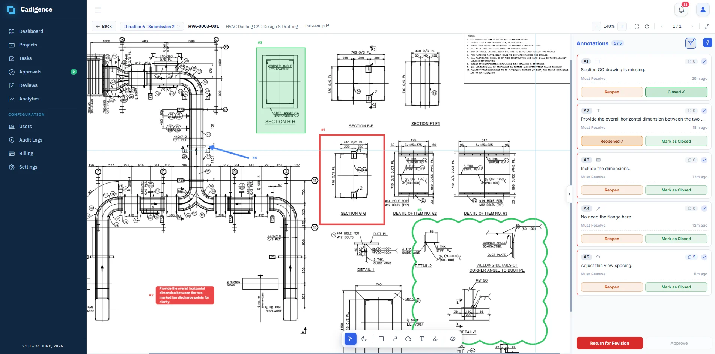Go to the next page arrow
Image resolution: width=715 pixels, height=354 pixels.
tap(692, 27)
